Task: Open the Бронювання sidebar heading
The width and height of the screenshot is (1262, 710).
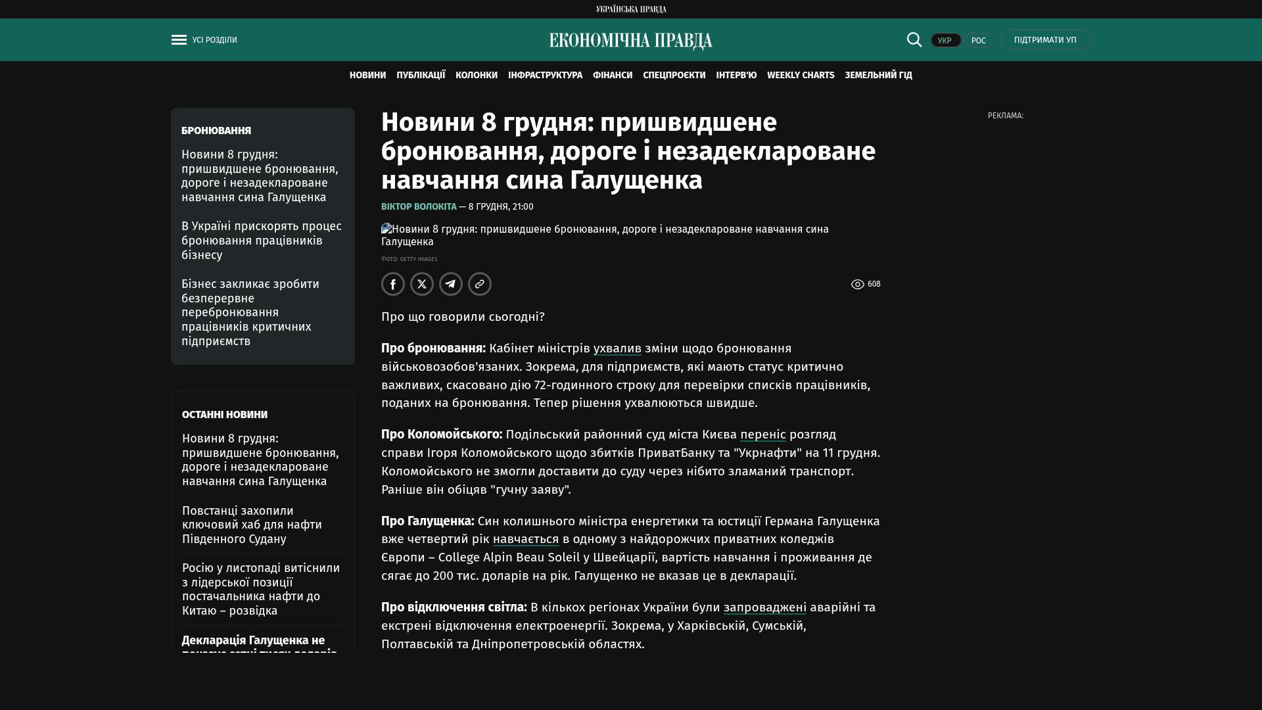Action: (216, 131)
